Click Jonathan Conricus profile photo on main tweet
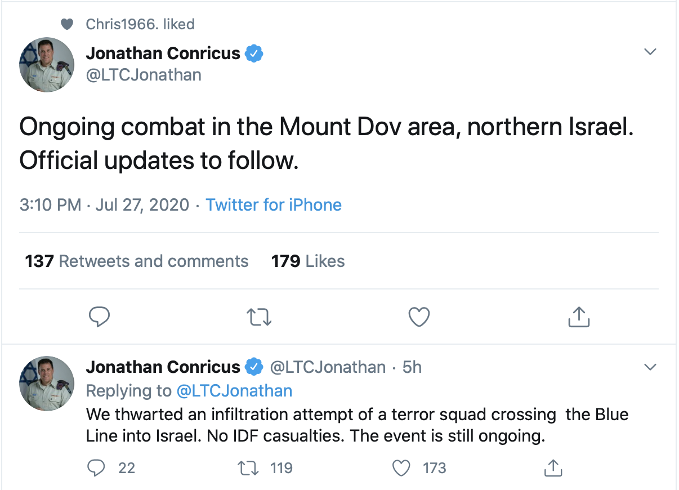The width and height of the screenshot is (679, 490). coord(46,65)
